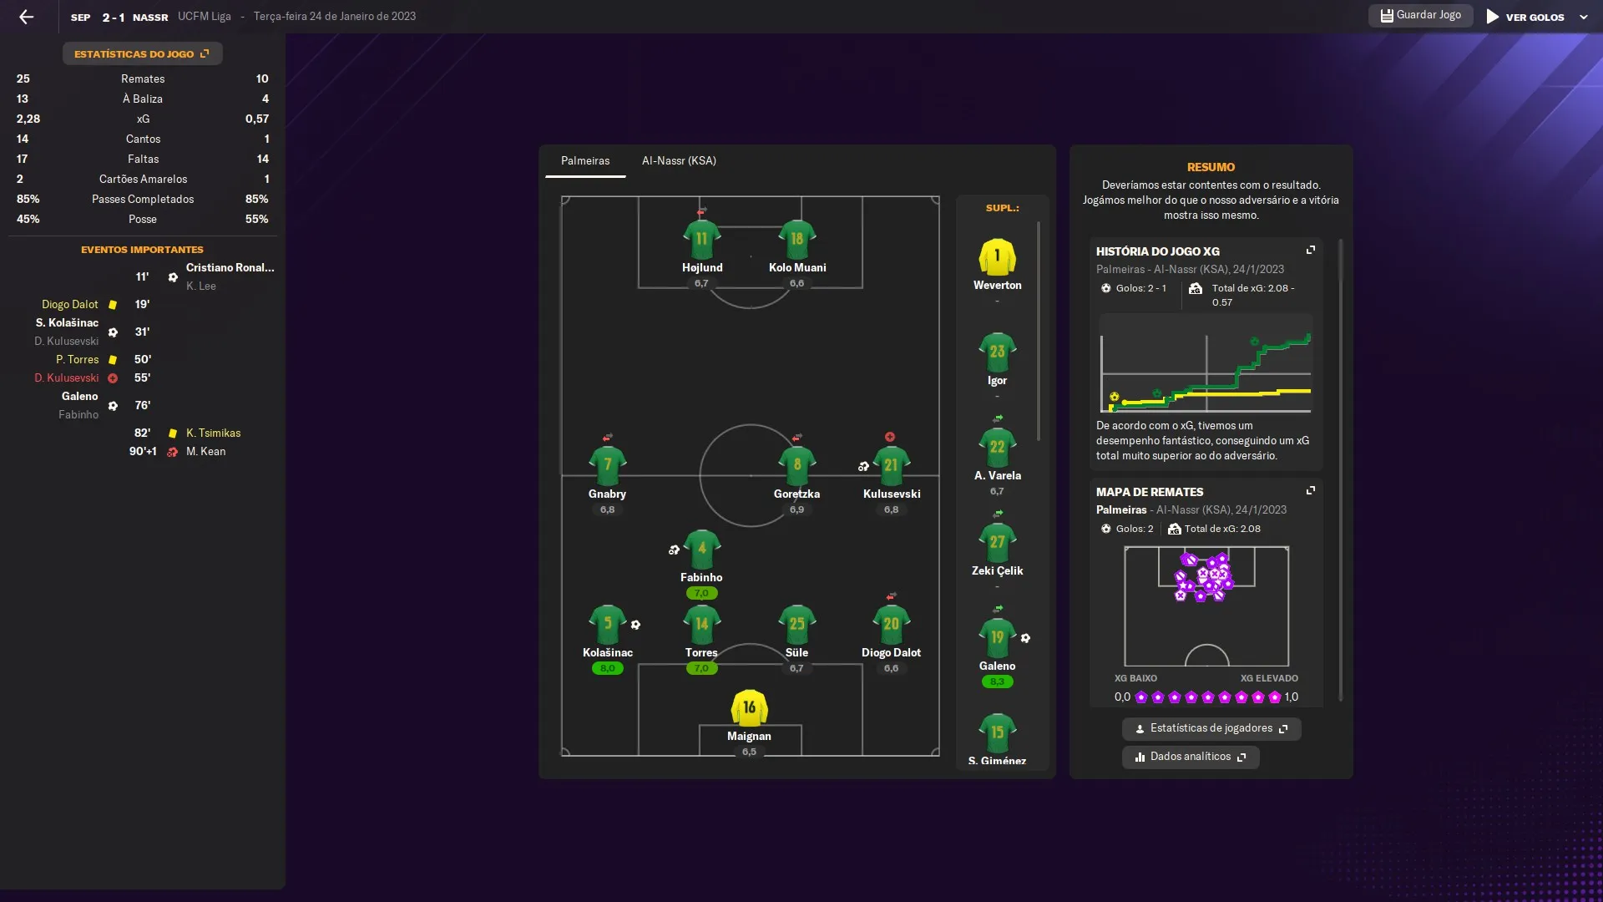Select Højlund shirt number 11
1603x902 pixels.
701,241
